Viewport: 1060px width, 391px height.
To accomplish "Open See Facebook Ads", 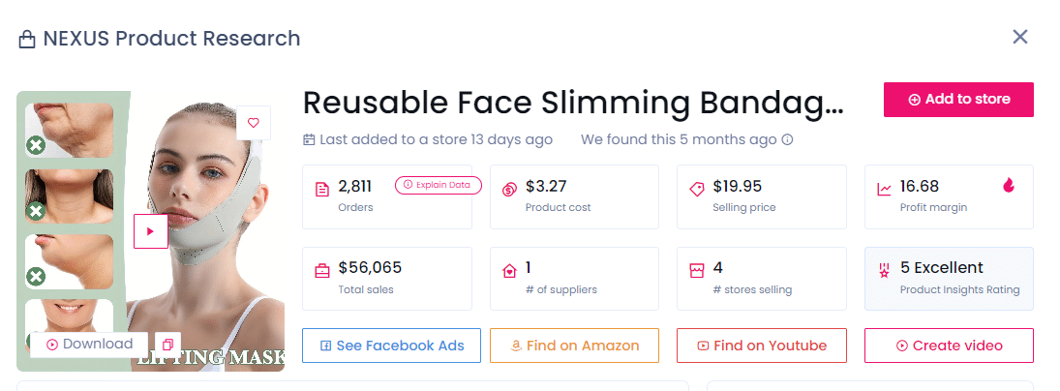I will (391, 346).
